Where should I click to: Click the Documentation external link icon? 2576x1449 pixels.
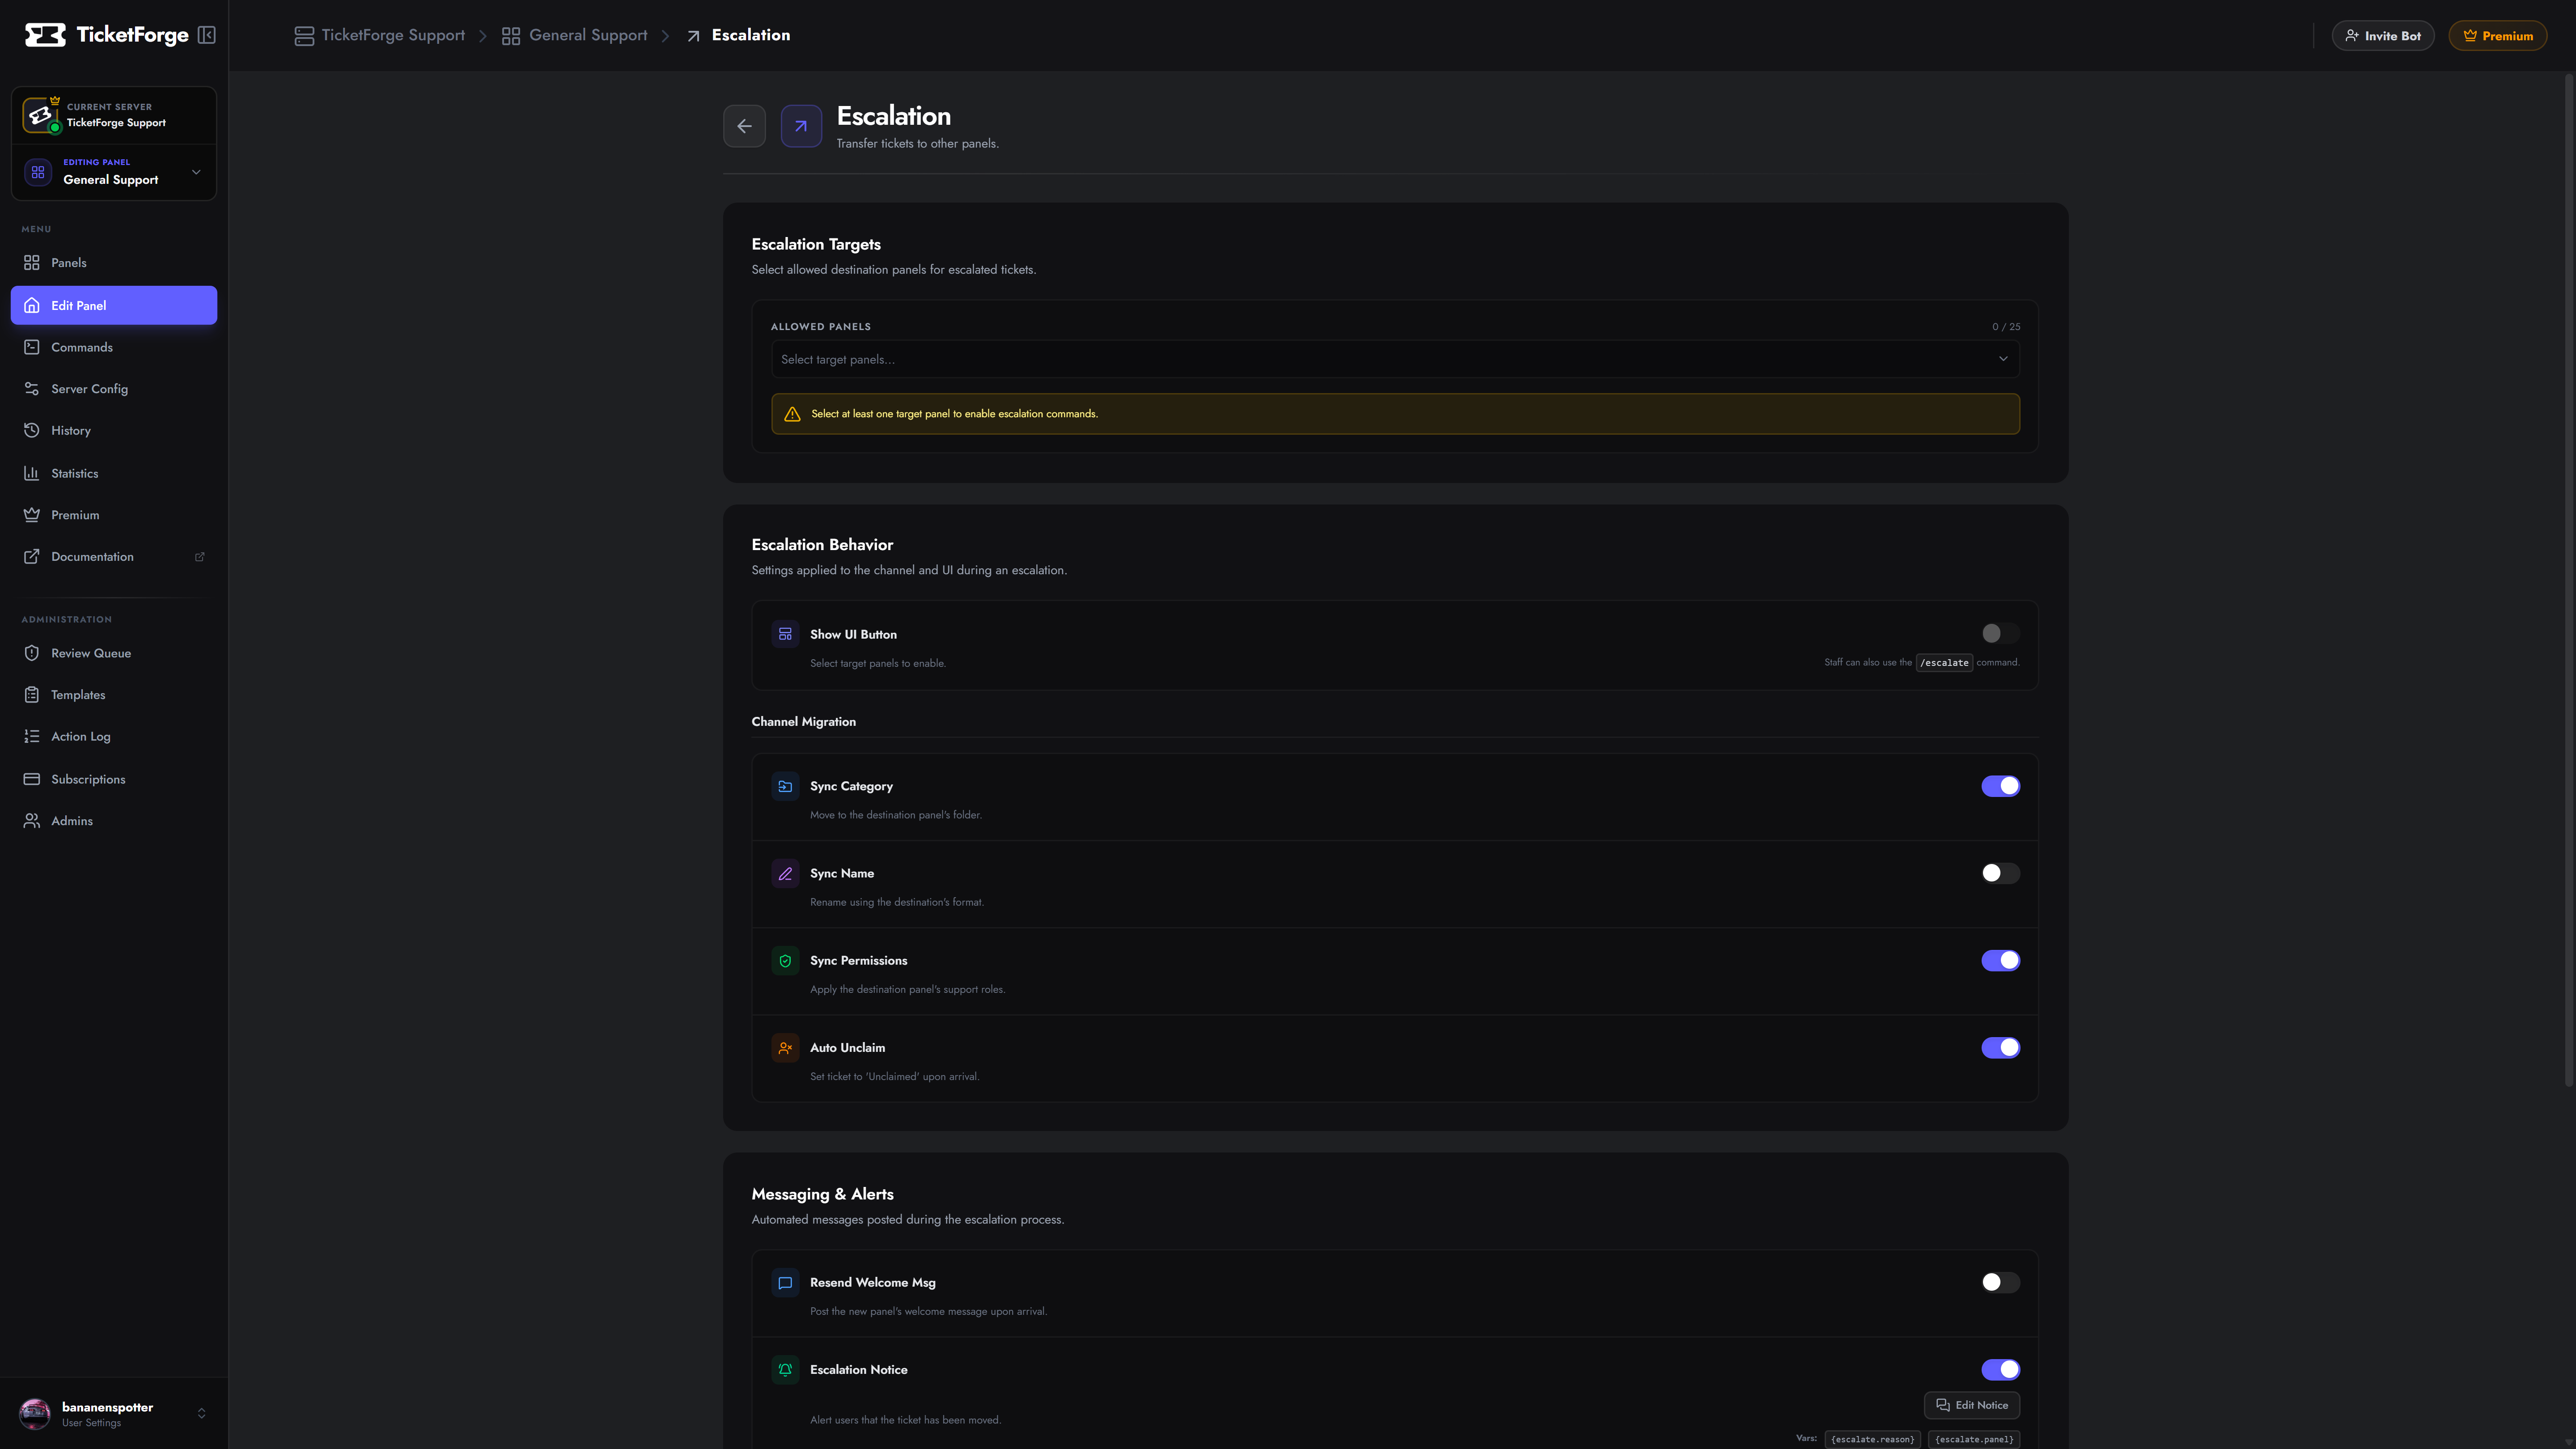(x=199, y=557)
